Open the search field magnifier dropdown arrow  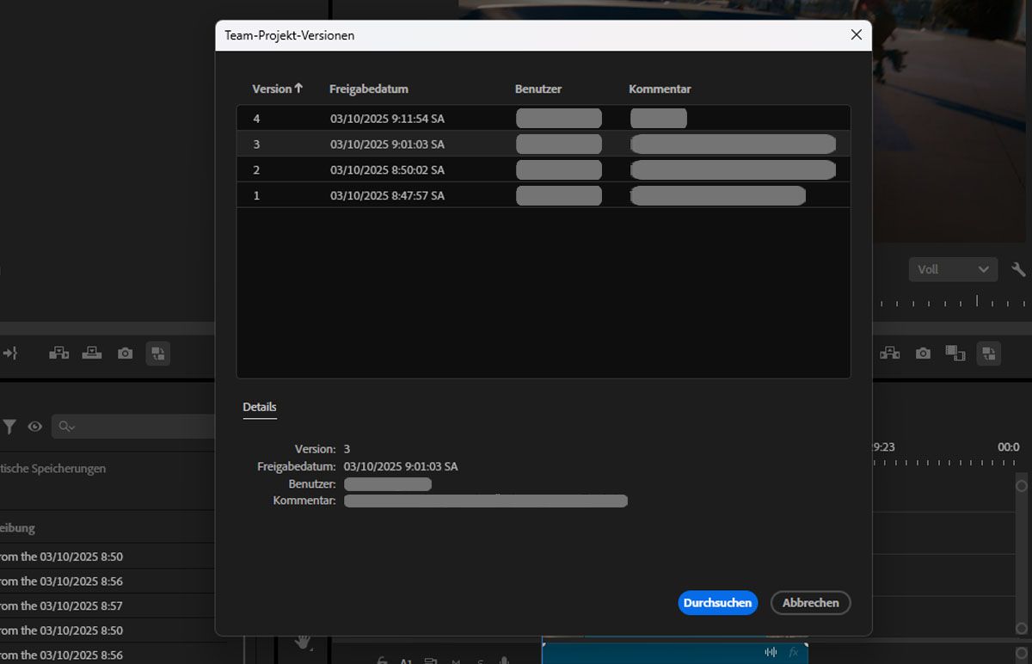[72, 426]
